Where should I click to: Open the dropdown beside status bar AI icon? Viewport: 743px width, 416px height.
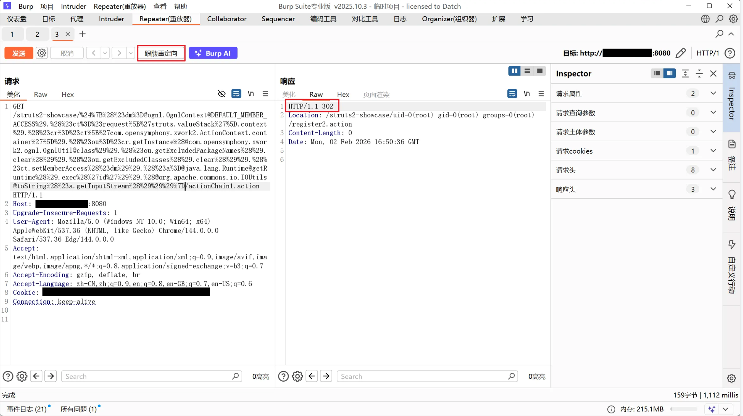tap(726, 409)
